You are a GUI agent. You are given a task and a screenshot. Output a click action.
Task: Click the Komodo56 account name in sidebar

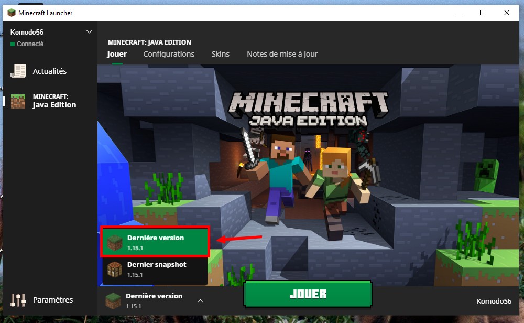click(x=27, y=32)
